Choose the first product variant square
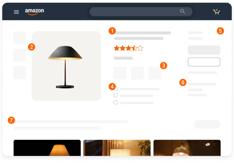This screenshot has width=234, height=163. (120, 73)
